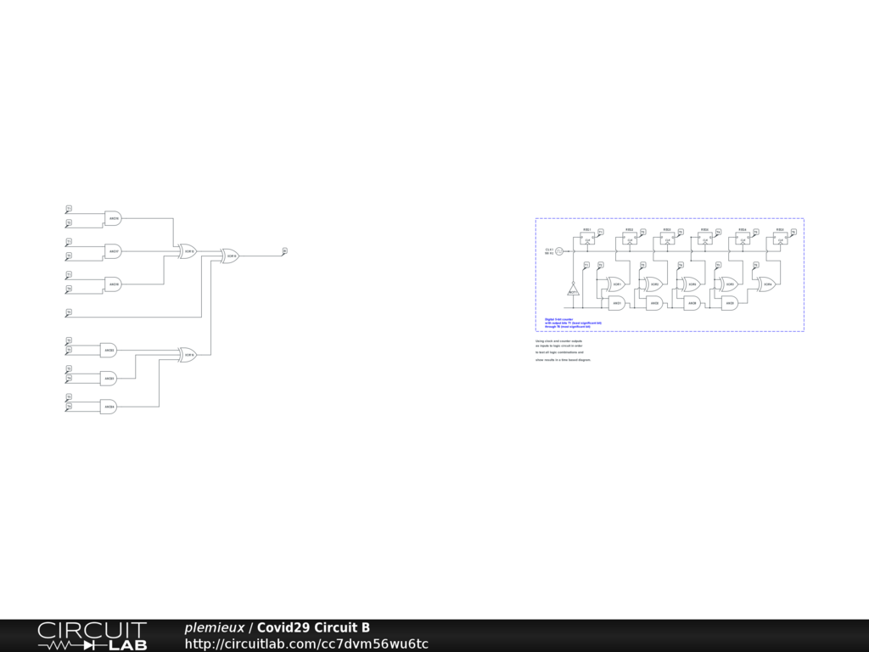869x652 pixels.
Task: Click the plemieux author name
Action: tap(214, 628)
